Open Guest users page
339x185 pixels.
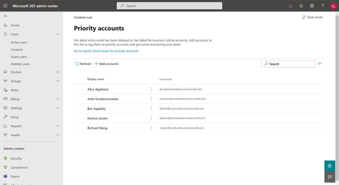(19, 57)
